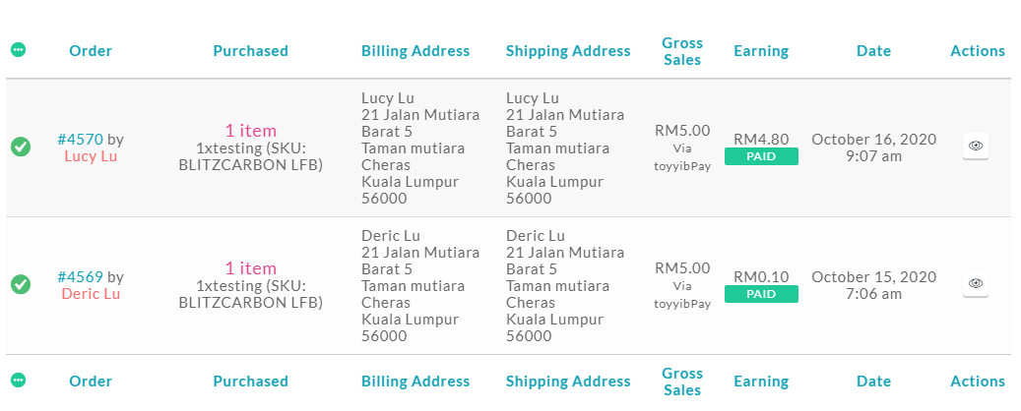Click '1 item' for order #4570

coord(251,131)
